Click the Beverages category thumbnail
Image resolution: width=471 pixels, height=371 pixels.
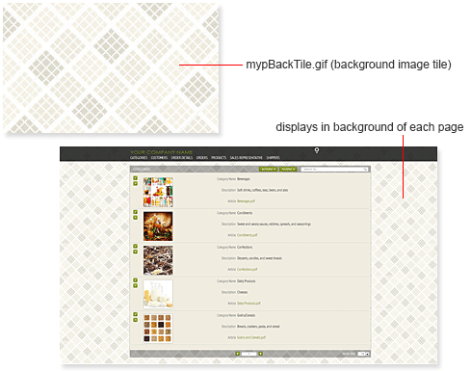click(x=158, y=192)
